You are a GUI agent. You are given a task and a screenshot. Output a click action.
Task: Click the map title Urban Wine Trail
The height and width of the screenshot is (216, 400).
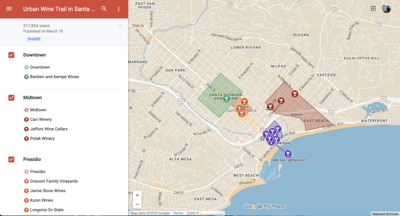point(59,9)
